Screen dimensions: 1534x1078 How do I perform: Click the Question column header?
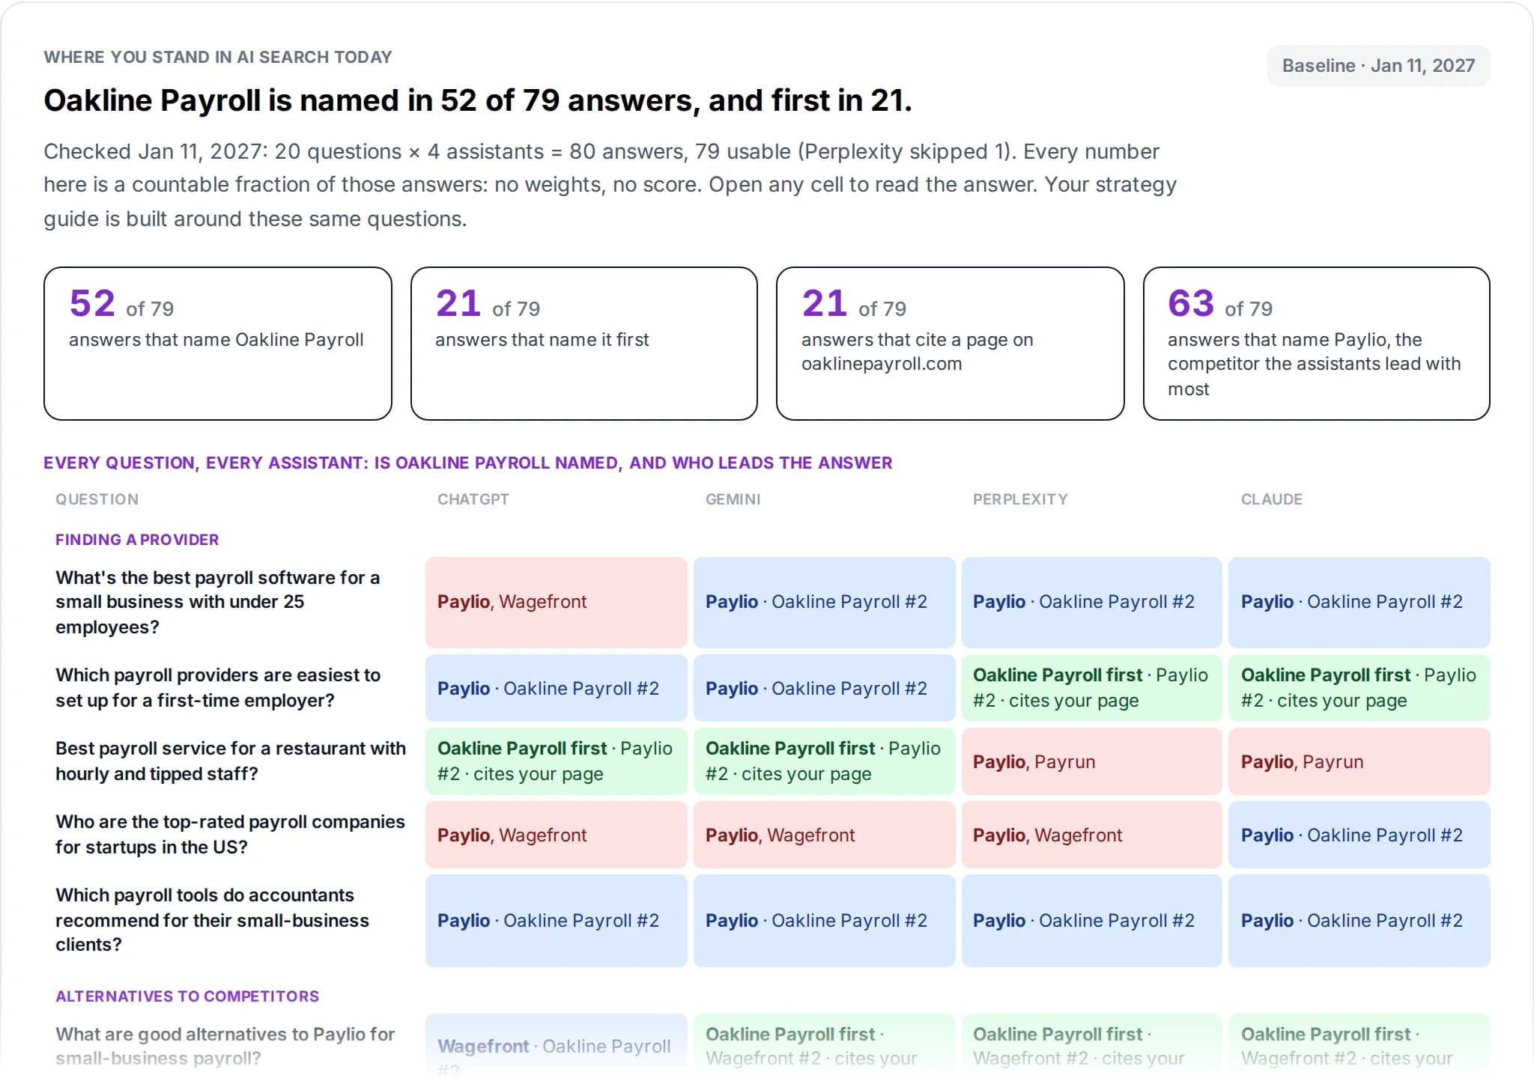coord(97,499)
